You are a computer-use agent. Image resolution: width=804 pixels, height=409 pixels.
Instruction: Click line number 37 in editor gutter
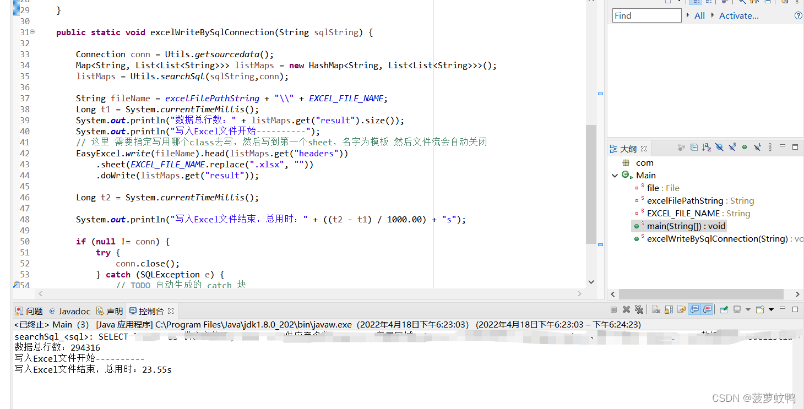tap(24, 99)
